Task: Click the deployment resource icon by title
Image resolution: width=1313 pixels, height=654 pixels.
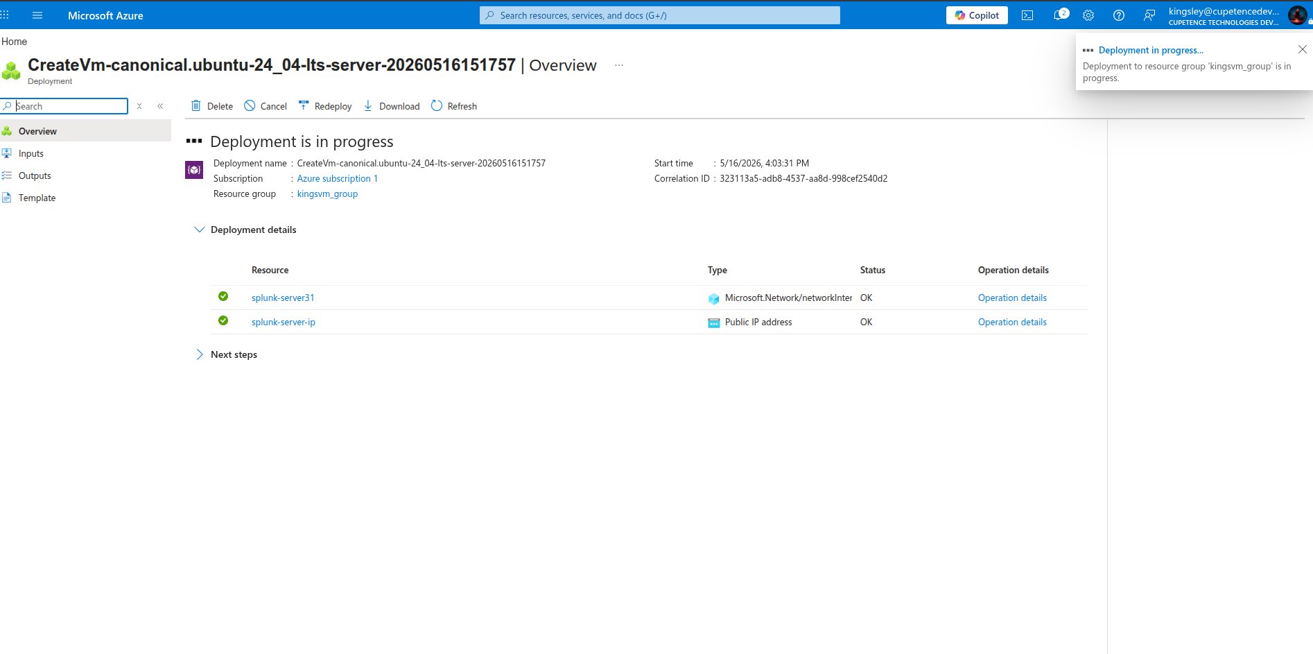Action: click(x=11, y=71)
